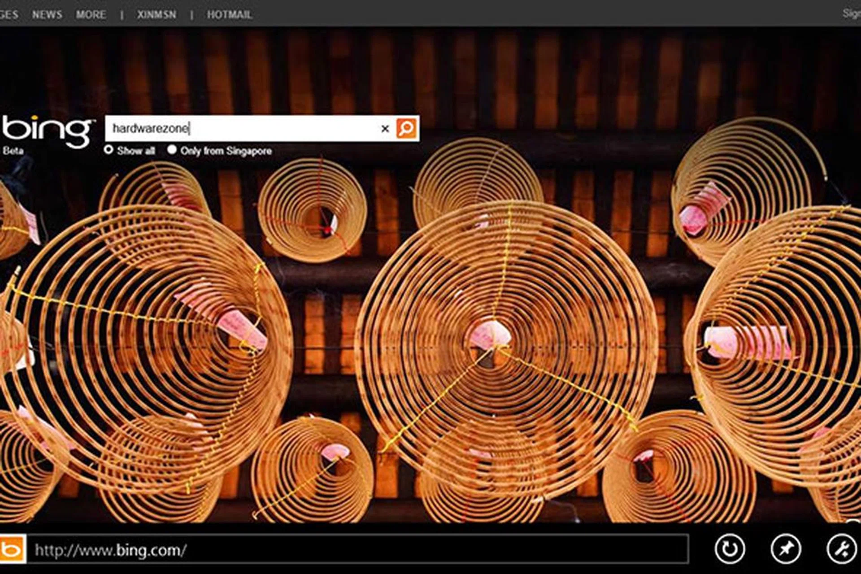The image size is (861, 574).
Task: Click partially visible Images menu item
Action: point(9,15)
